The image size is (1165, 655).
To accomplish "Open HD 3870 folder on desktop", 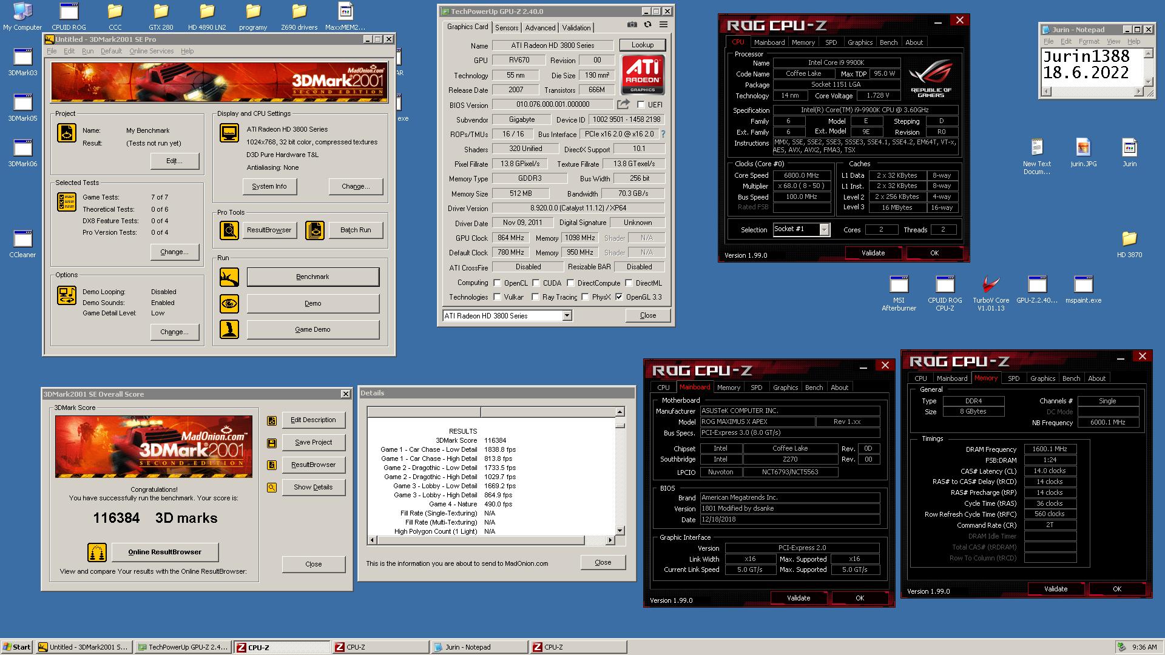I will [1129, 244].
